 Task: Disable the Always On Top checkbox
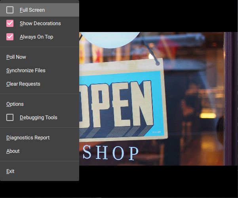click(10, 37)
